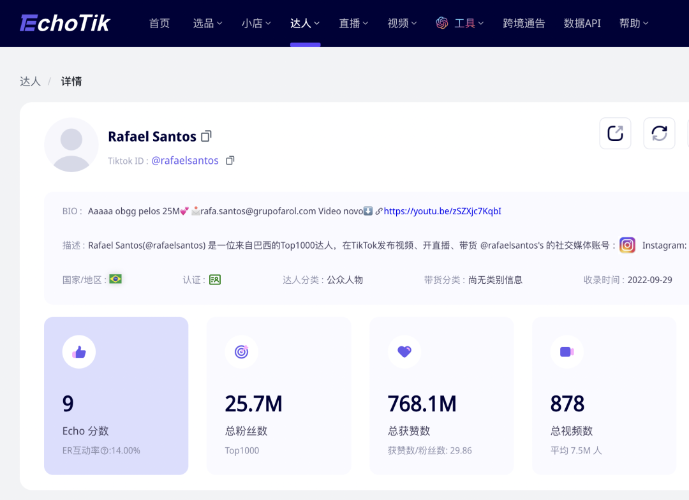Open the youtu.be link in the BIO
Viewport: 689px width, 500px height.
[x=441, y=211]
